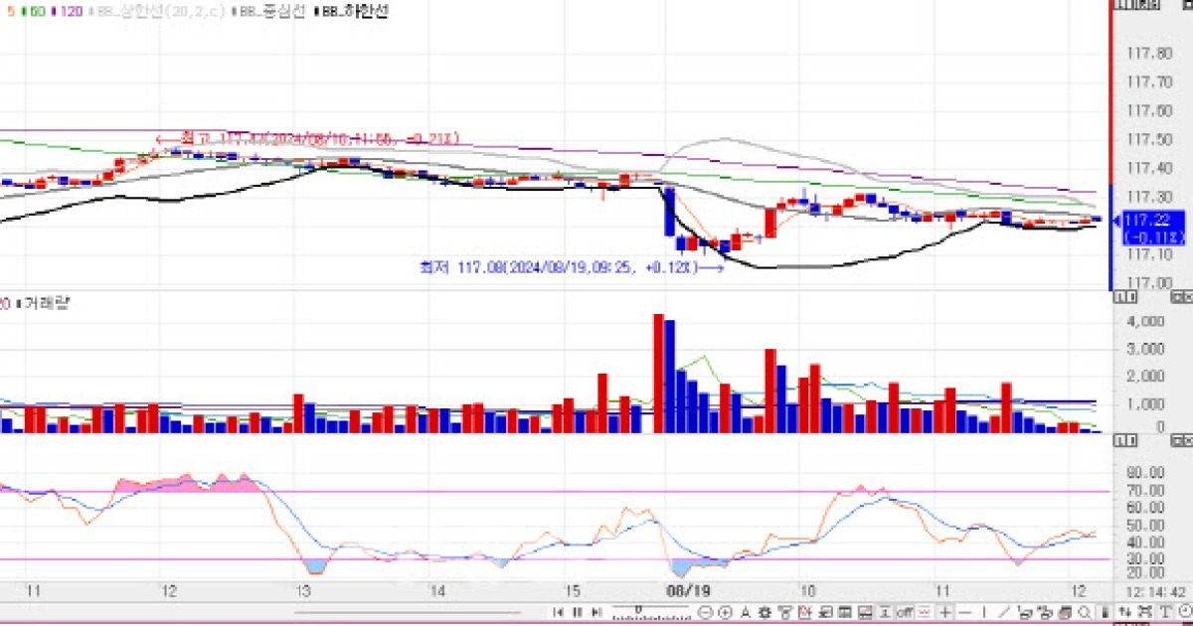Select the crosshair plus tool
The height and width of the screenshot is (626, 1193).
pyautogui.click(x=945, y=612)
